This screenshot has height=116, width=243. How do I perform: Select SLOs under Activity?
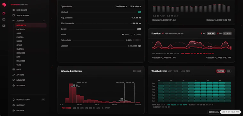pos(19,65)
